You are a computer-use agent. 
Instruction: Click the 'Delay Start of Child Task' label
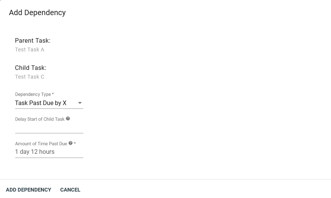pos(40,119)
